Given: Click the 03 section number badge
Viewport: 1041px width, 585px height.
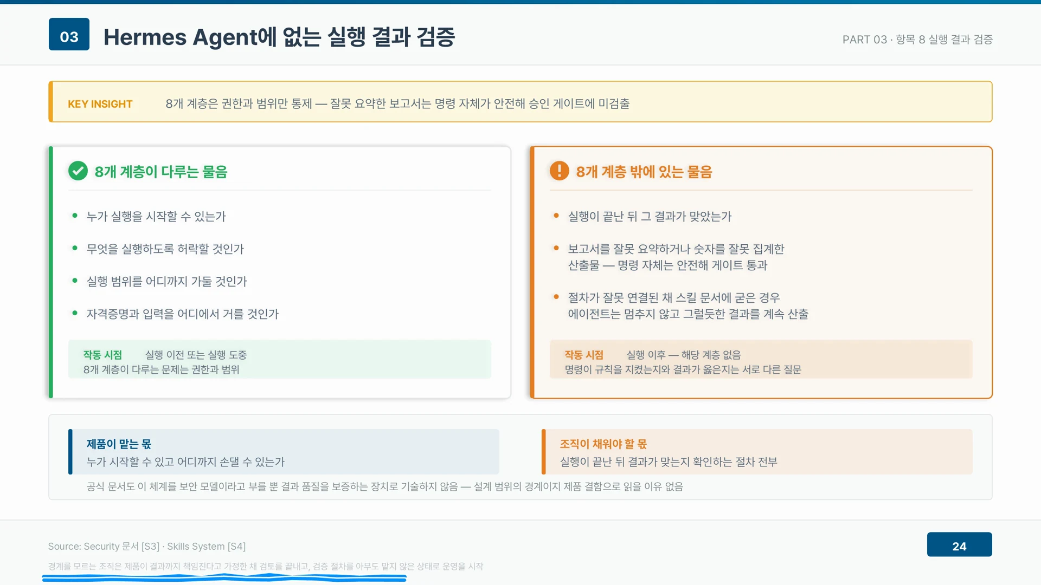Looking at the screenshot, I should point(69,34).
